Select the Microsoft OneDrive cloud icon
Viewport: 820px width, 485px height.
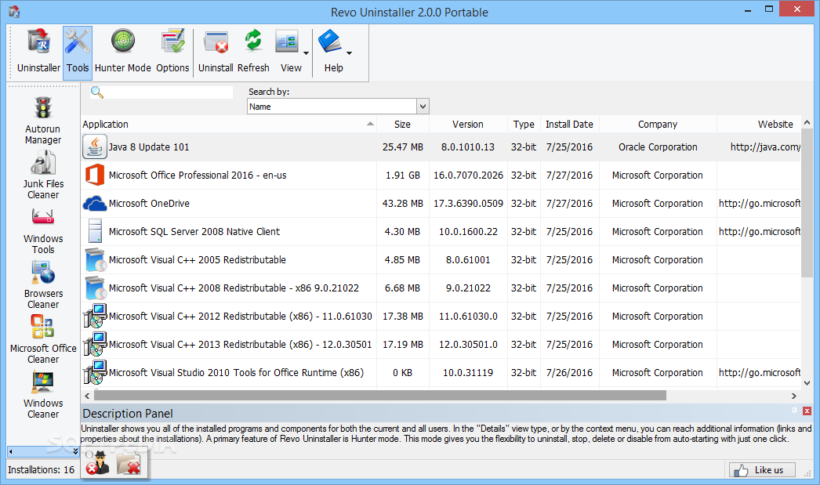(x=95, y=203)
